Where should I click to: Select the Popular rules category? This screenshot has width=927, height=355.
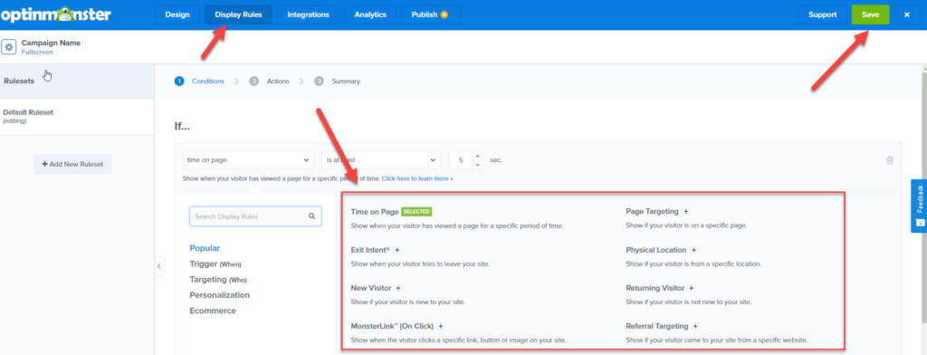tap(205, 248)
